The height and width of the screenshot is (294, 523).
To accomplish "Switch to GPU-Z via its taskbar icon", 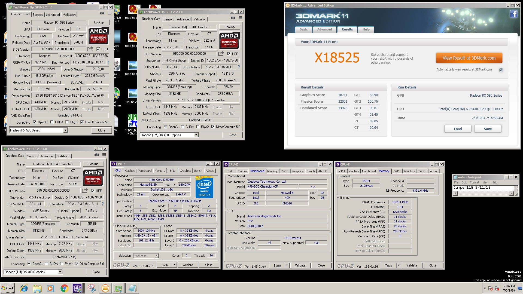I will coord(118,288).
